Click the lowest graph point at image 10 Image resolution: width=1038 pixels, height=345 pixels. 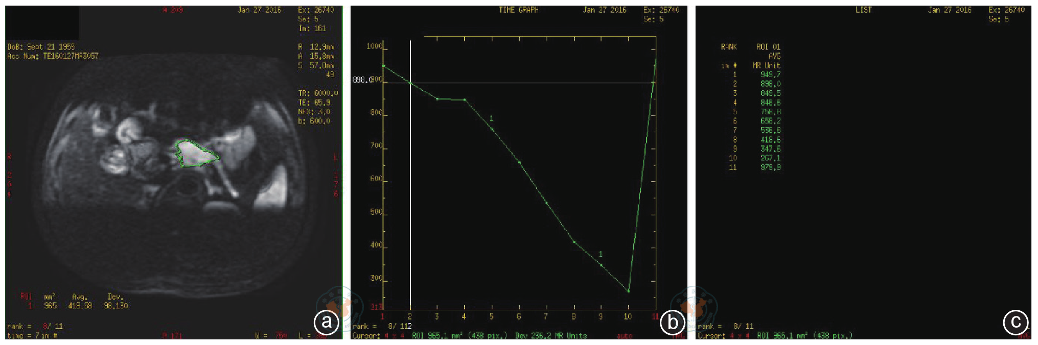[628, 291]
